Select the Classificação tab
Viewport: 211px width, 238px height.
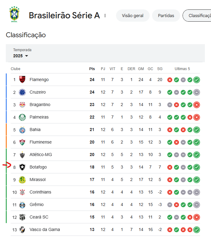pyautogui.click(x=197, y=16)
